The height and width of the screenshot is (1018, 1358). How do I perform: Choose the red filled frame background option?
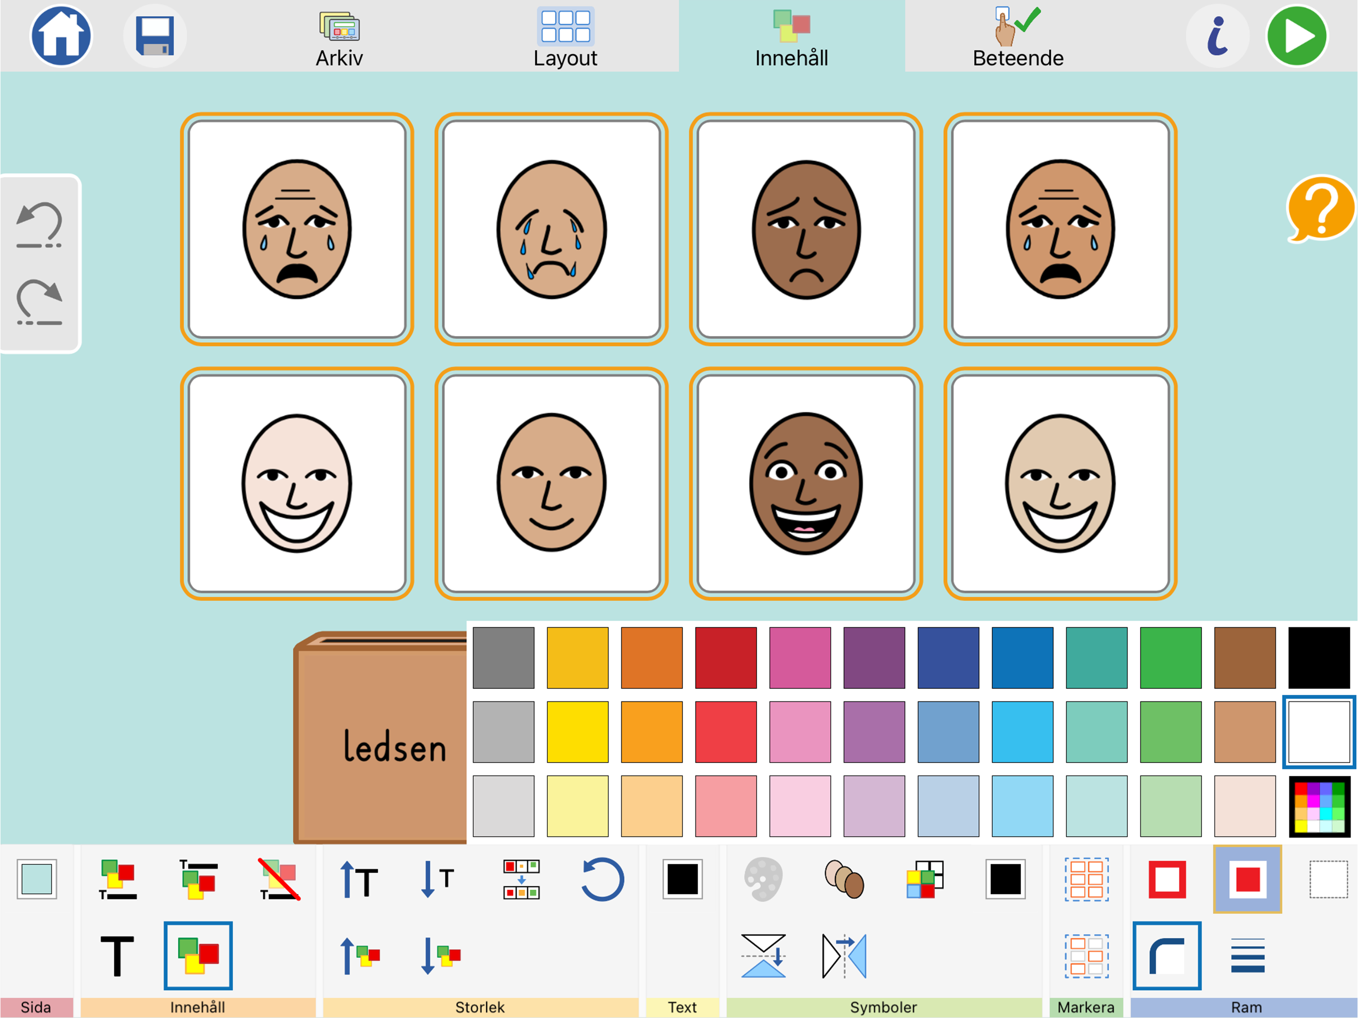[1248, 879]
